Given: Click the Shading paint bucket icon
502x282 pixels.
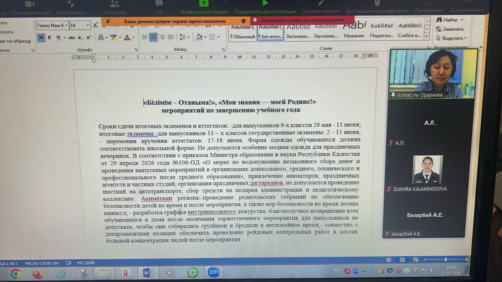Looking at the screenshot, I should tap(199, 37).
